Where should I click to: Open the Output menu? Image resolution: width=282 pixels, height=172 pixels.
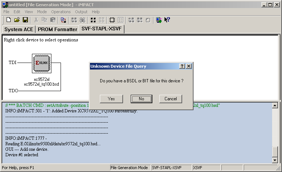click(81, 12)
